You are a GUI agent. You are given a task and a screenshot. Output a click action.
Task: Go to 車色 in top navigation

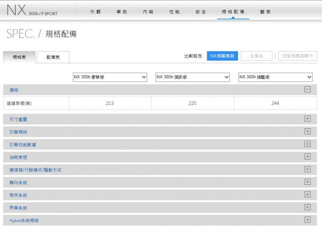pyautogui.click(x=122, y=12)
